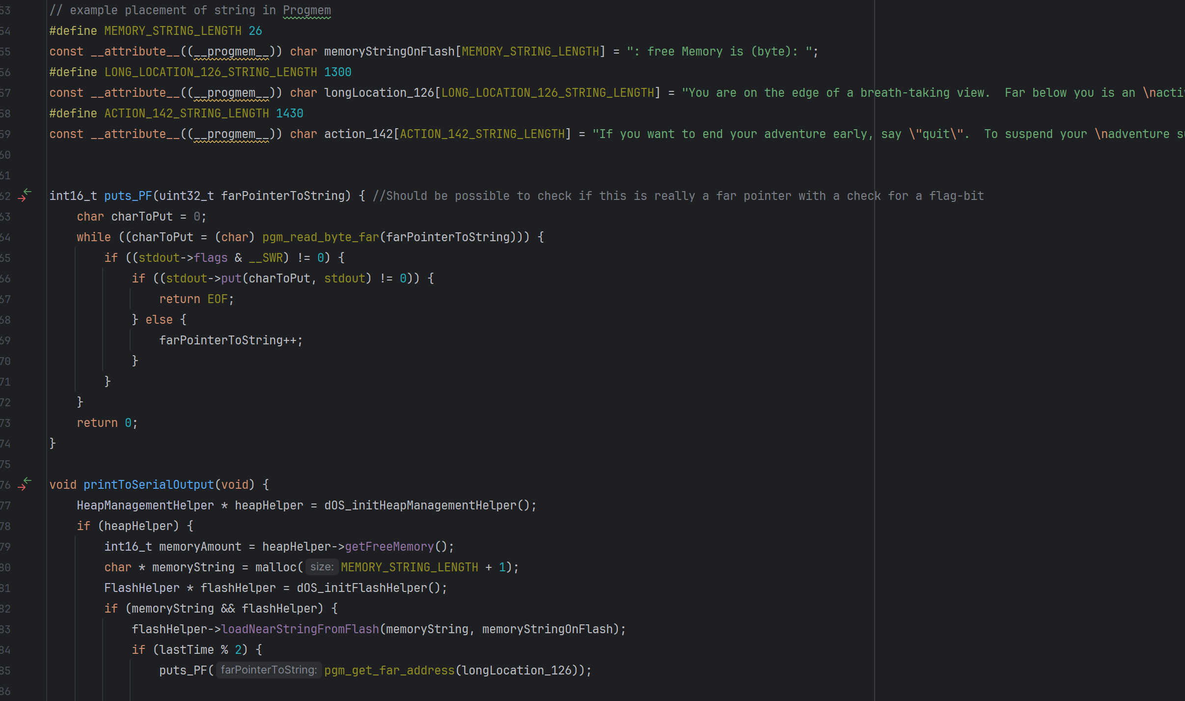Image resolution: width=1185 pixels, height=701 pixels.
Task: Click the pgm_get_far_address macro call
Action: 389,670
